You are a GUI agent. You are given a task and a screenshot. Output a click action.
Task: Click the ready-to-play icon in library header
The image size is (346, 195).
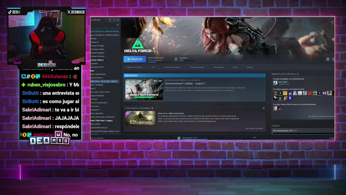coord(118,20)
